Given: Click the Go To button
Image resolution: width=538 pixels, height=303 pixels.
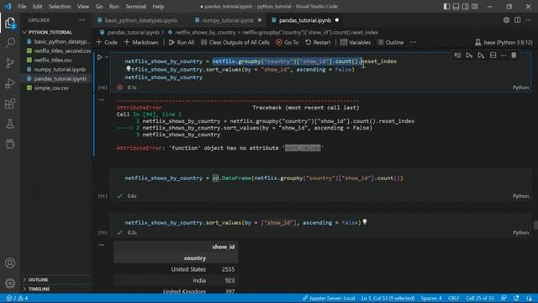Looking at the screenshot, I should tap(287, 42).
